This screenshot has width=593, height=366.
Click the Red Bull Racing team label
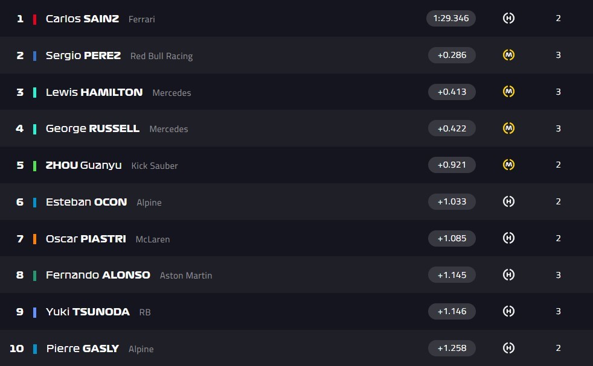point(161,56)
